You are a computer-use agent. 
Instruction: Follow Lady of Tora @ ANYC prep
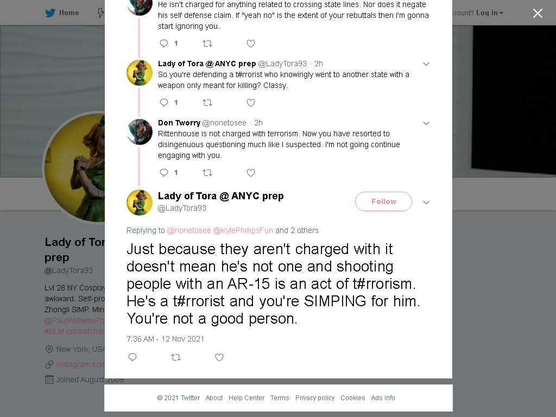click(x=383, y=201)
